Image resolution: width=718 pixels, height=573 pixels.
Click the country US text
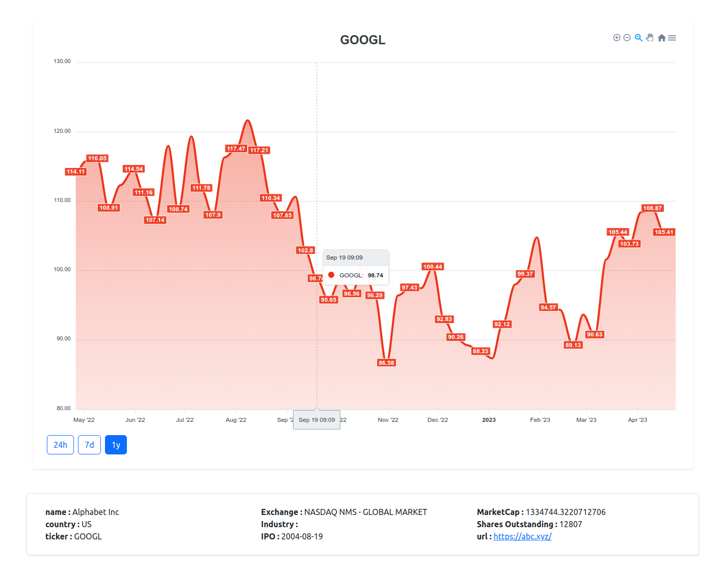pyautogui.click(x=87, y=524)
